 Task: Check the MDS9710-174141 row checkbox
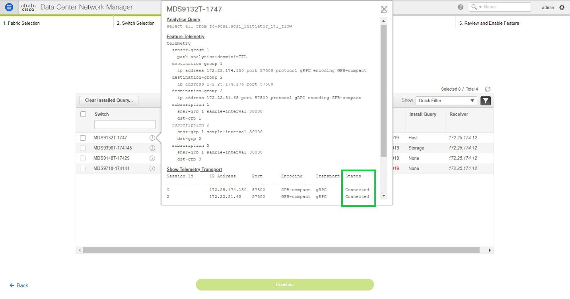[x=83, y=169]
